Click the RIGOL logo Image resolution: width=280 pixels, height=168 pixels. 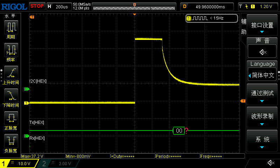(14, 7)
